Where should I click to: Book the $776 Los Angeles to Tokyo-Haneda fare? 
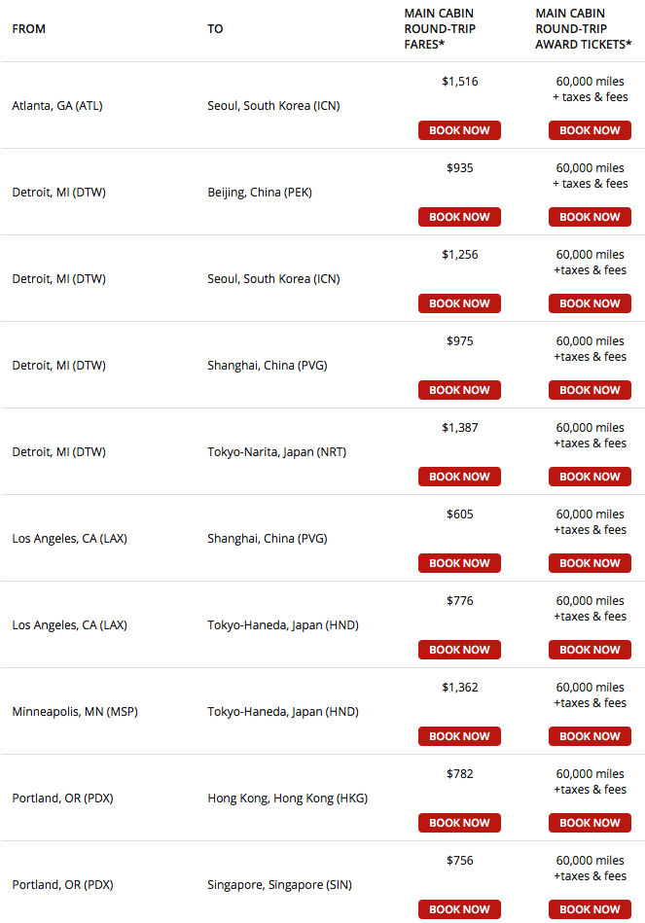coord(459,650)
